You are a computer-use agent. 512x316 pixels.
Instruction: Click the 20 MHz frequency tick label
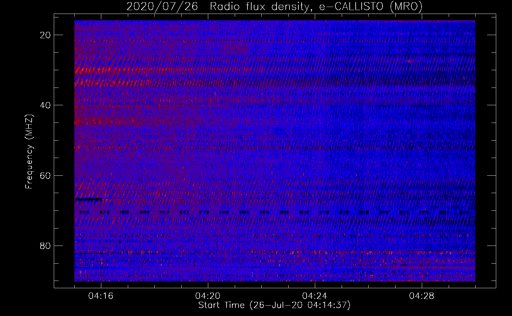tap(45, 35)
